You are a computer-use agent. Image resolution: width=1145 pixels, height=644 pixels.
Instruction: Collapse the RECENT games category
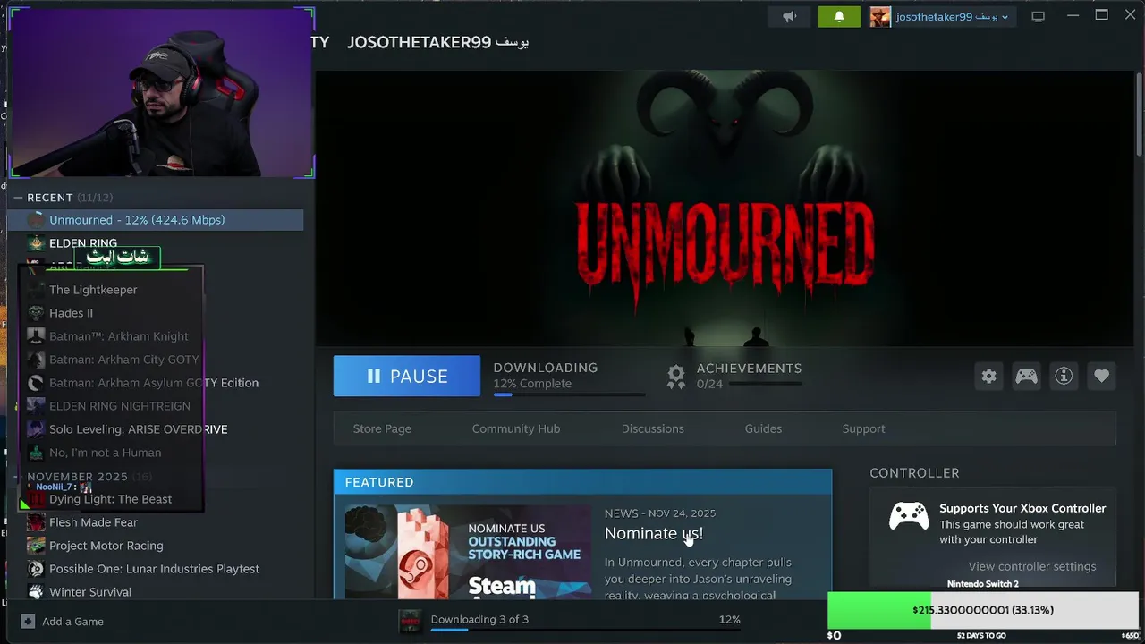[x=18, y=198]
